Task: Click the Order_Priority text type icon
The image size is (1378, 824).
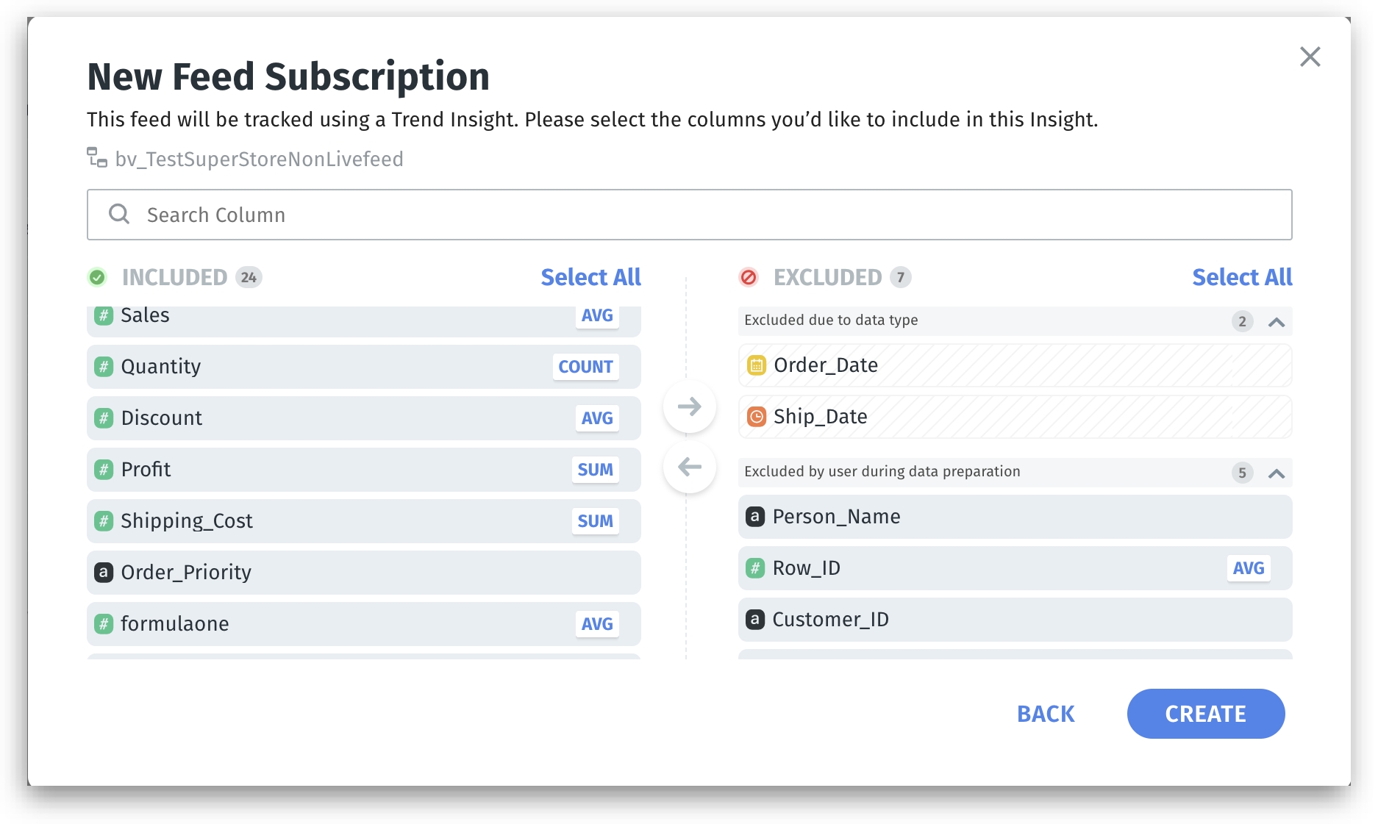Action: [104, 573]
